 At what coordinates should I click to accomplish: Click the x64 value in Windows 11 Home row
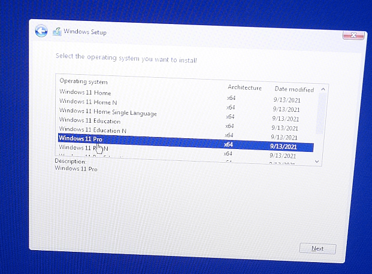tap(231, 98)
